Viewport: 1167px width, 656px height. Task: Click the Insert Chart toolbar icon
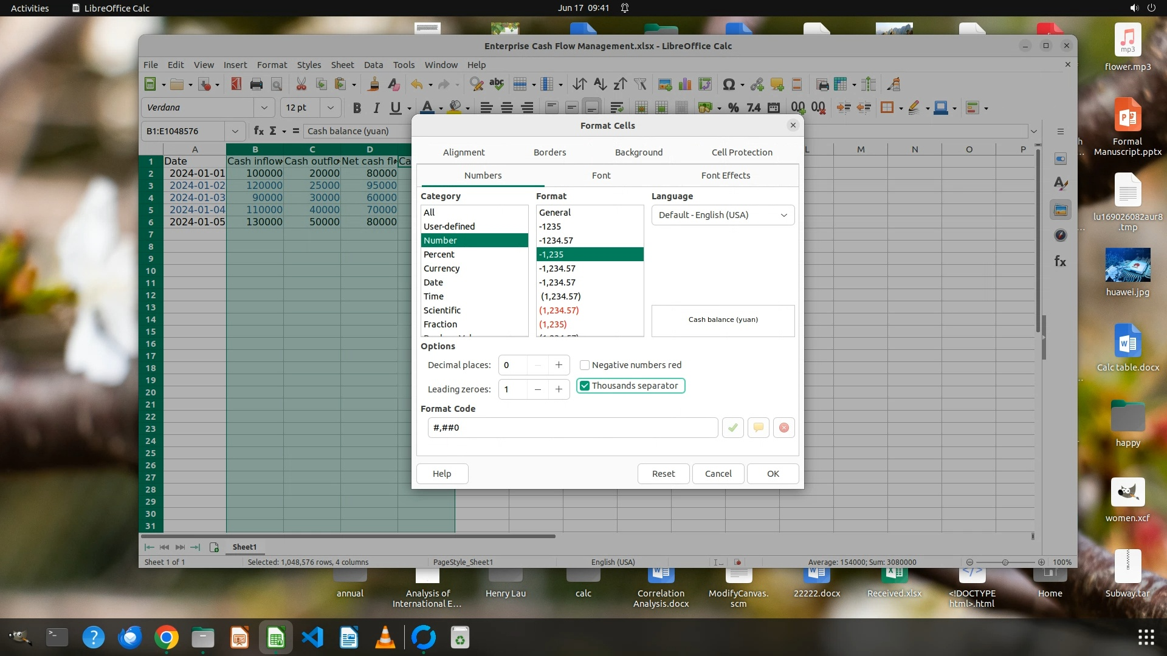click(x=685, y=84)
